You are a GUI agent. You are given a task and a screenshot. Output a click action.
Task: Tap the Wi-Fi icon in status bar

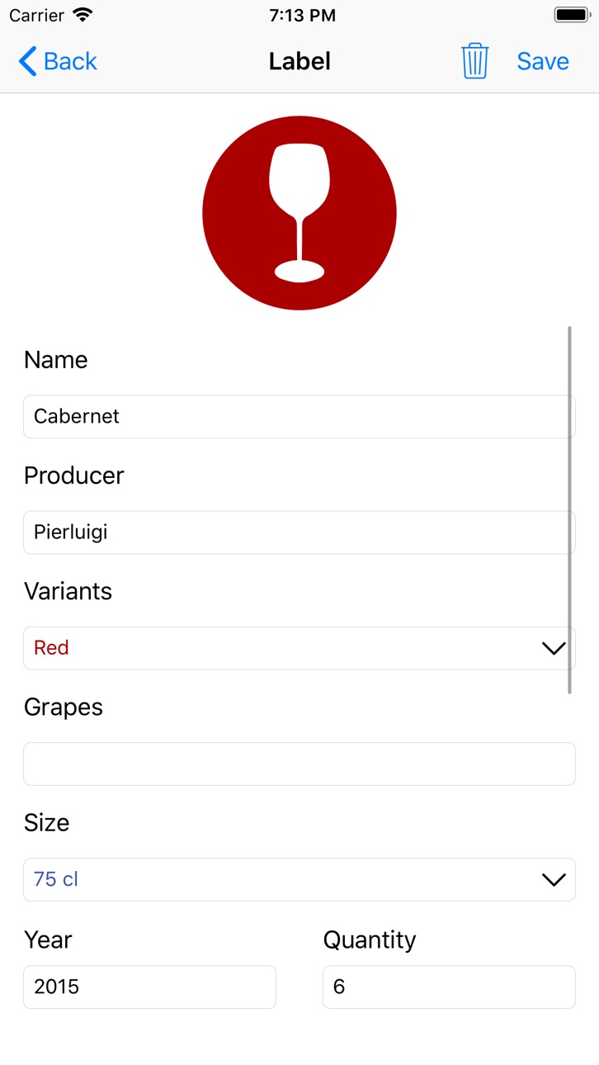(83, 15)
